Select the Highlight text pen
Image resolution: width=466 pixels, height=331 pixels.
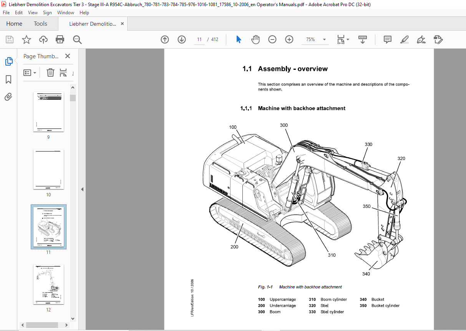[x=404, y=40]
